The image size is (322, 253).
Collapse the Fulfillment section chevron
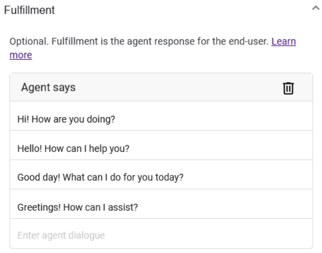(316, 8)
